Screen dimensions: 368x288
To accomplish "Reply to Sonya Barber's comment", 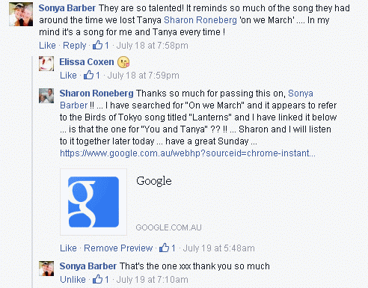I will (74, 46).
